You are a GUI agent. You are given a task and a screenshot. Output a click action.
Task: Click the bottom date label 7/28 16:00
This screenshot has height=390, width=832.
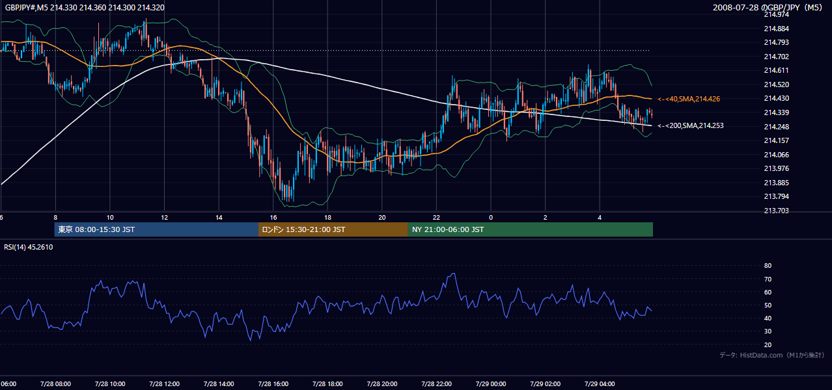pos(273,384)
